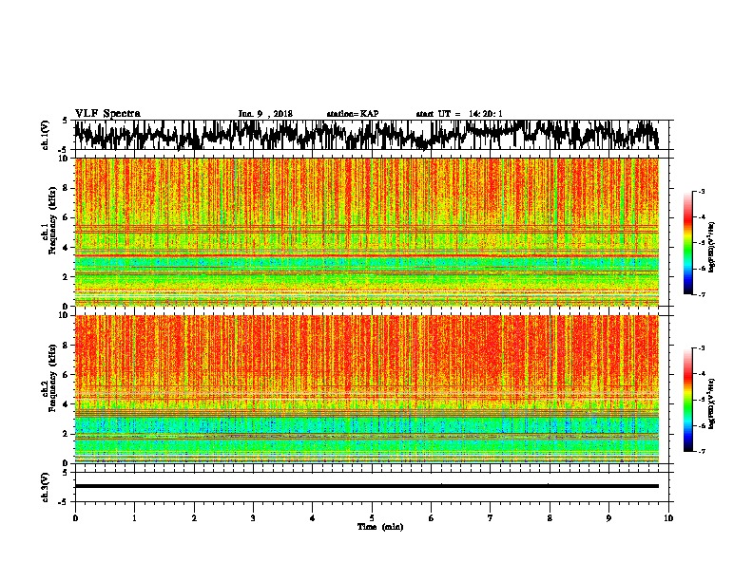Click the ch.2 colorbar log(PSD) unit label
Screen dimensions: 753x581
711,403
